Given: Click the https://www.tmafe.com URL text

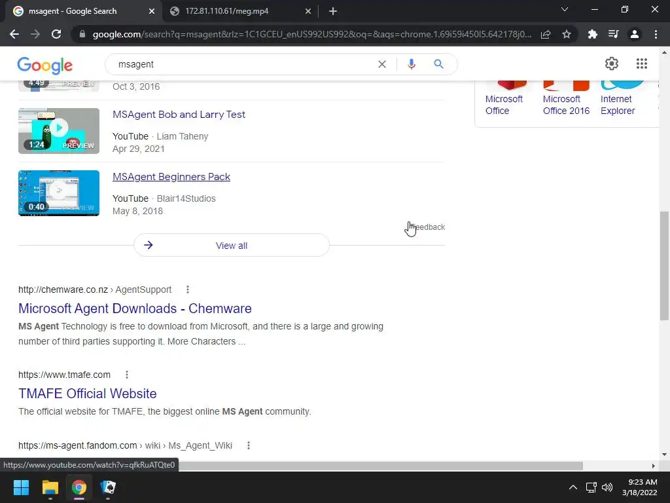Looking at the screenshot, I should (x=65, y=375).
